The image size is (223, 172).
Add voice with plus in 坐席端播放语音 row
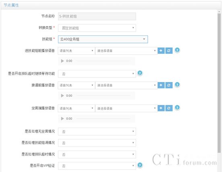click(161, 108)
